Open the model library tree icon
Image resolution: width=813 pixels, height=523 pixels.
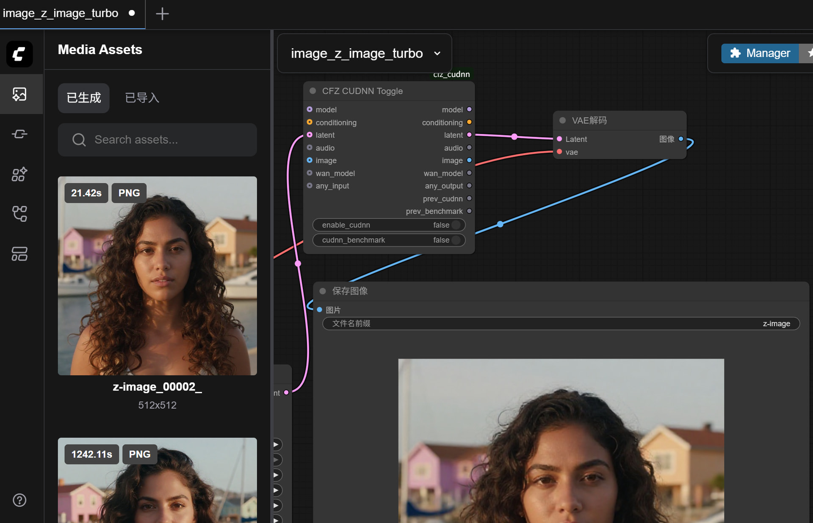pos(19,214)
